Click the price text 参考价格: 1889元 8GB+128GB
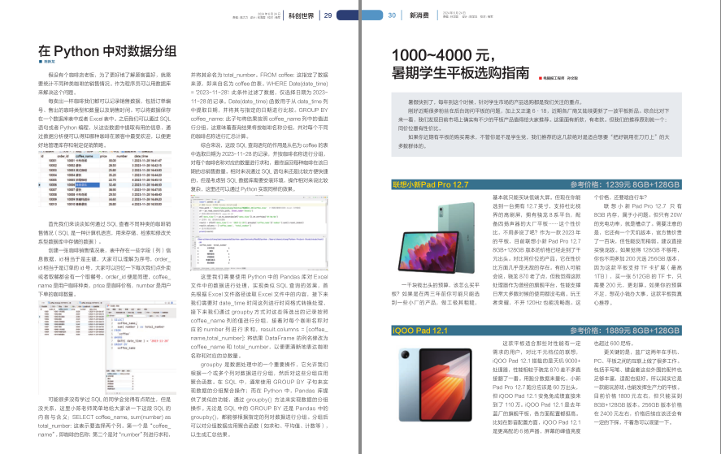This screenshot has height=454, width=721. [x=625, y=331]
